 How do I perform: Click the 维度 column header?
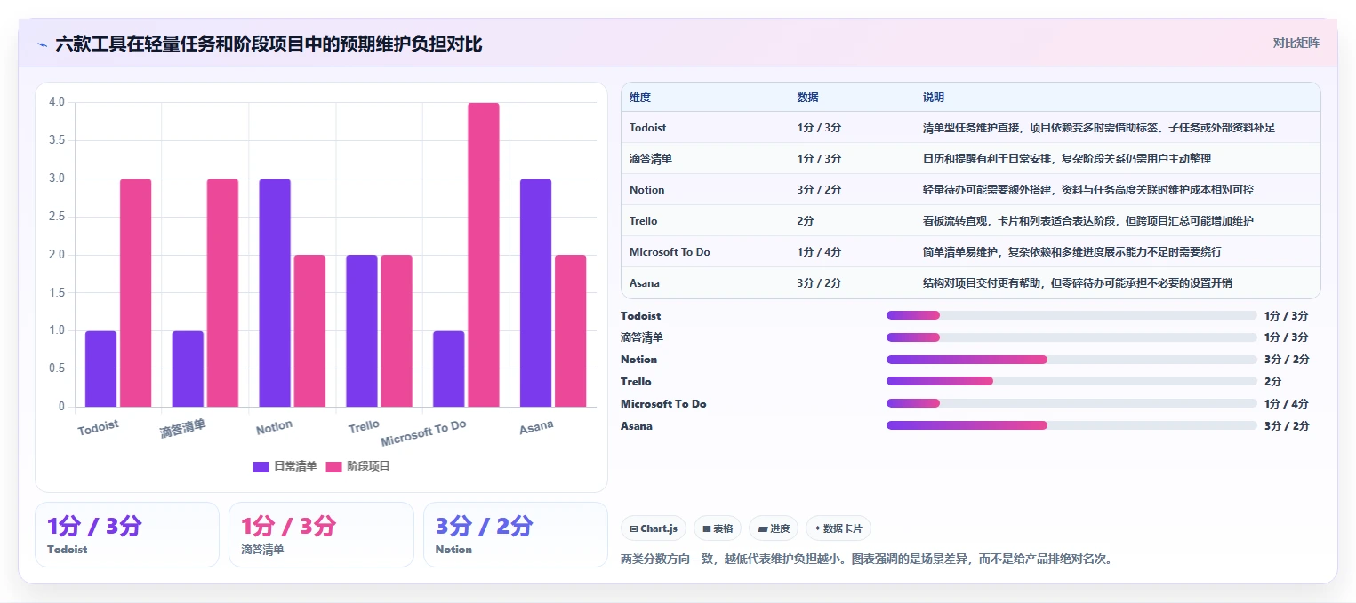[640, 98]
